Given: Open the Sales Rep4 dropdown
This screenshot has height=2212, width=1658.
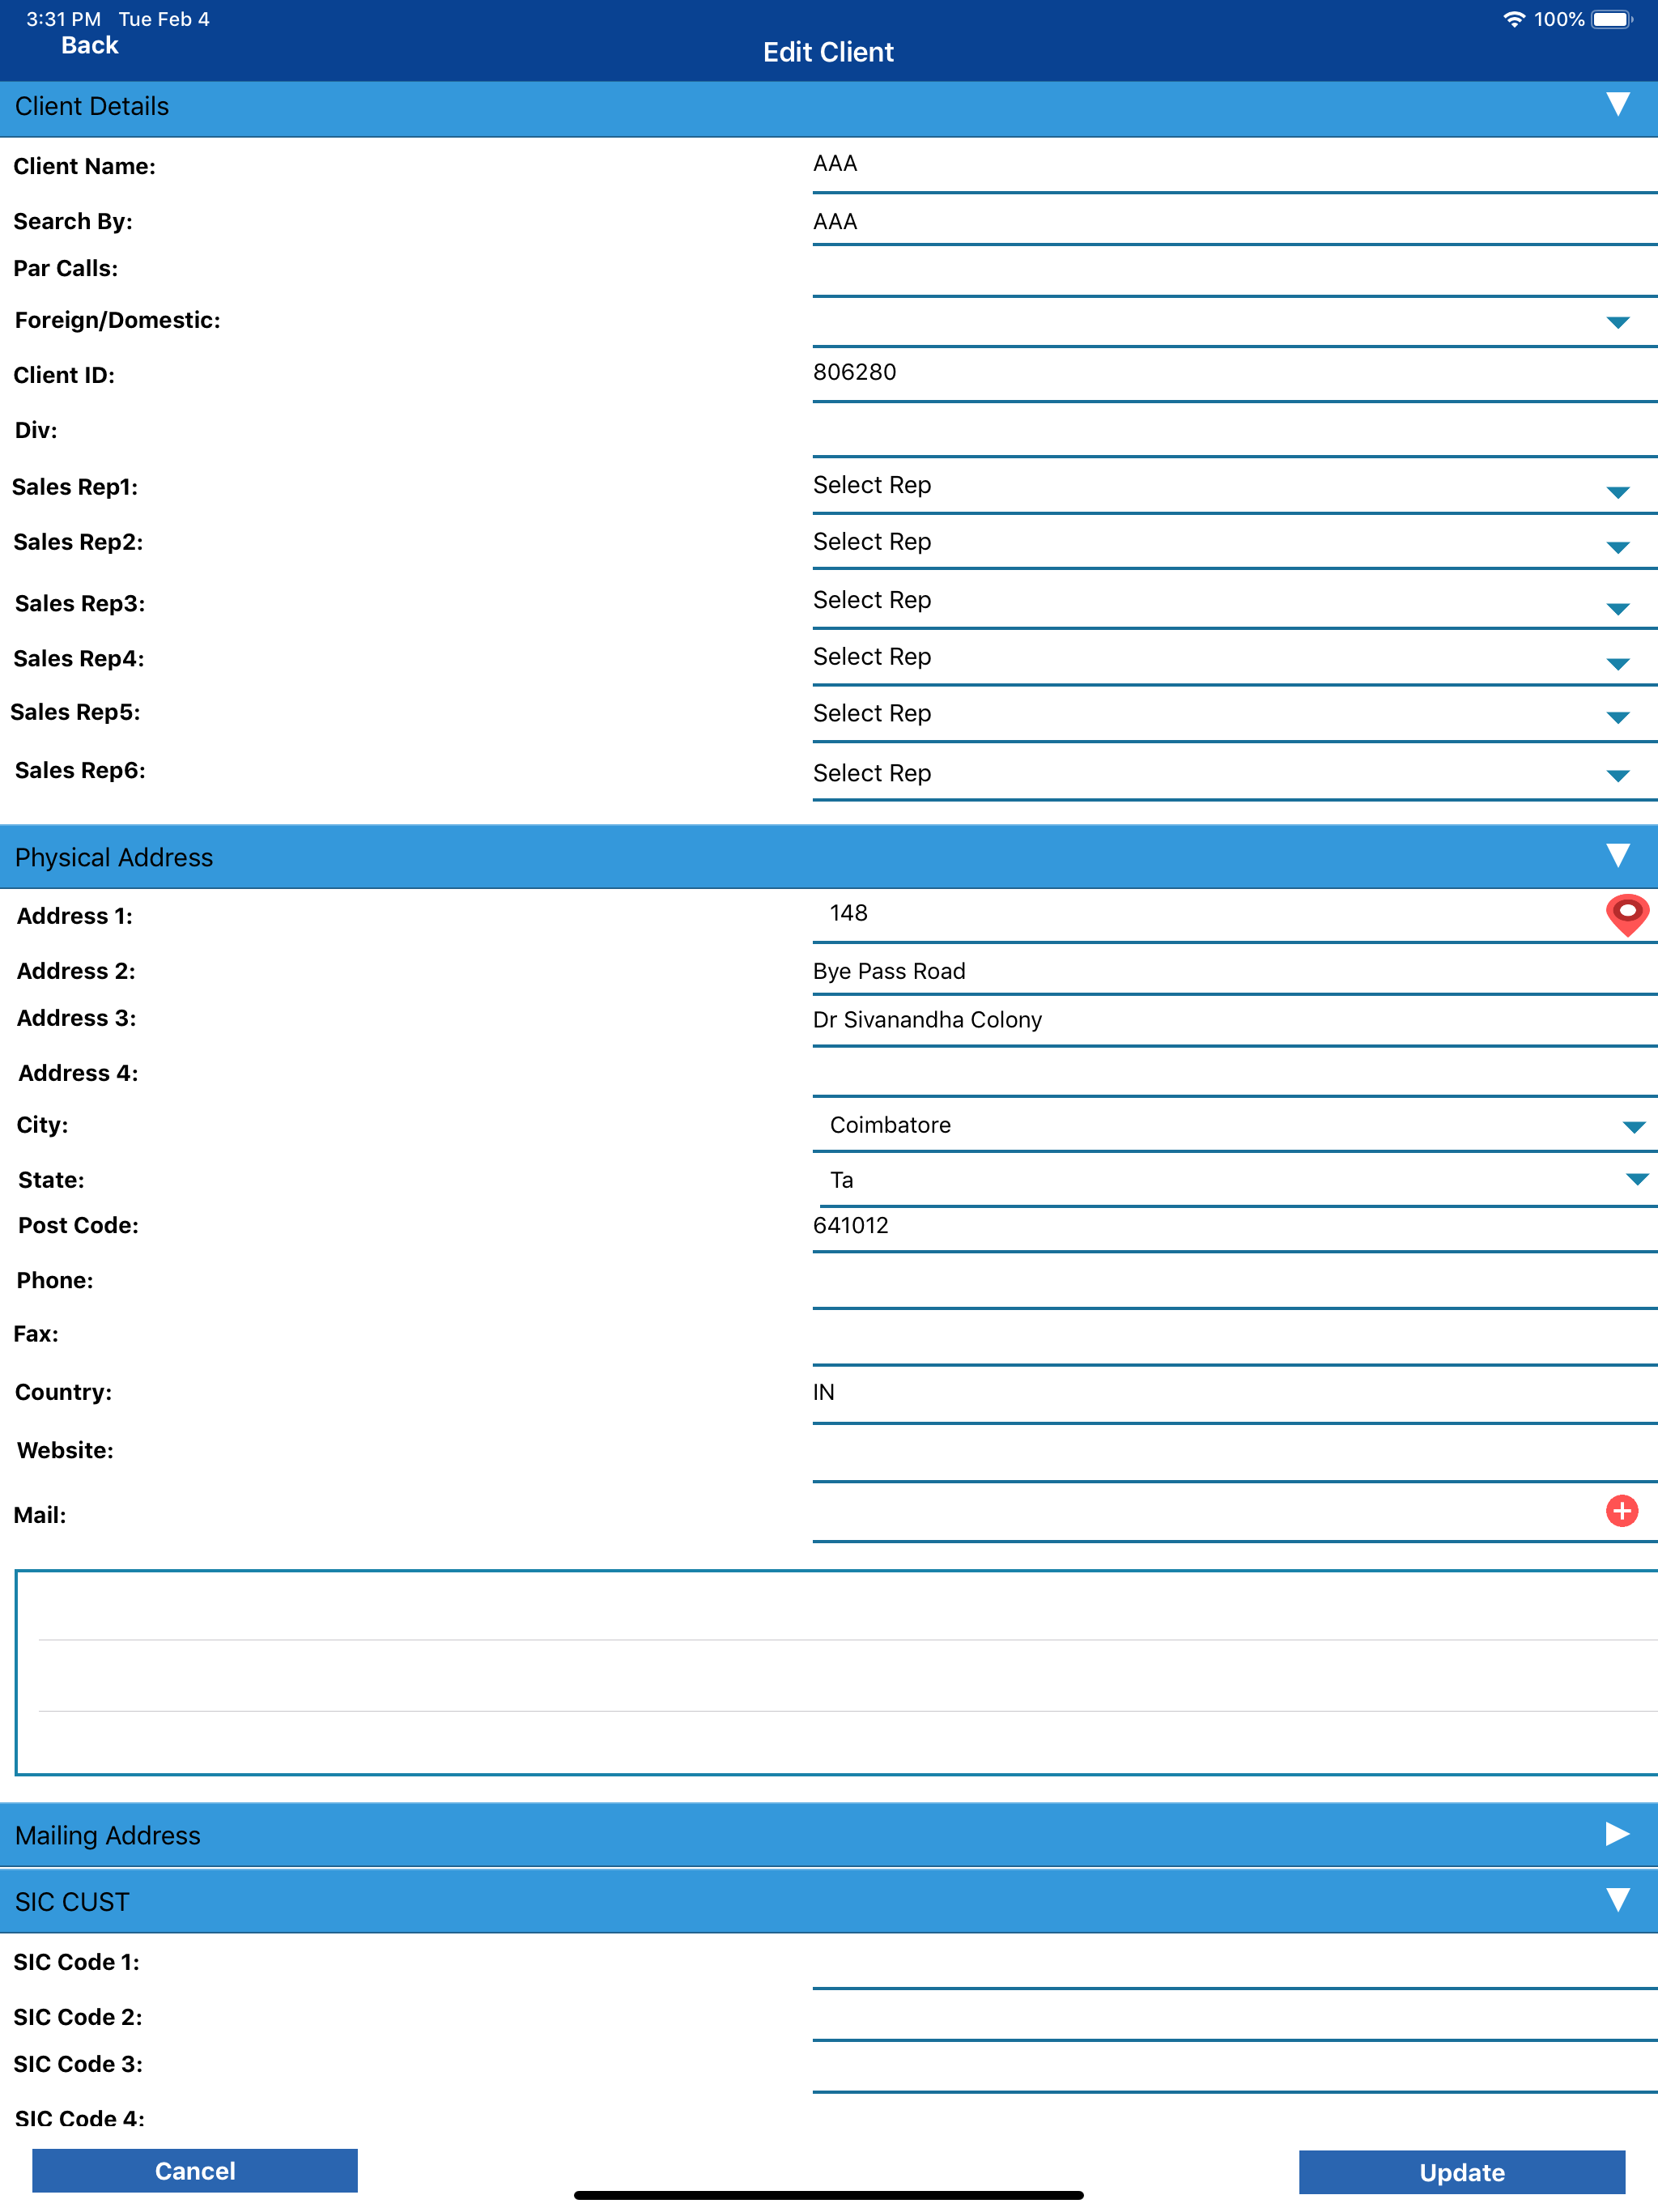Looking at the screenshot, I should point(1234,659).
